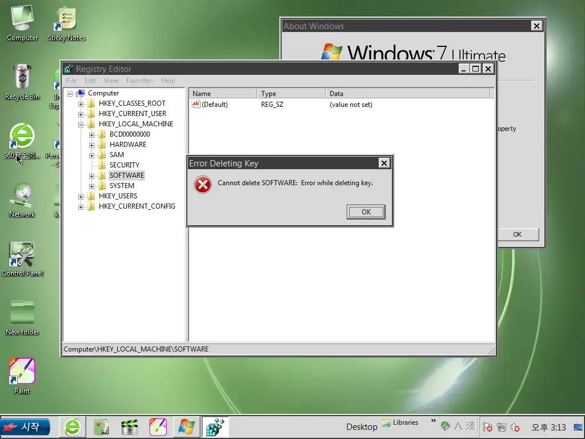Open the Help menu in Registry Editor

coord(168,81)
